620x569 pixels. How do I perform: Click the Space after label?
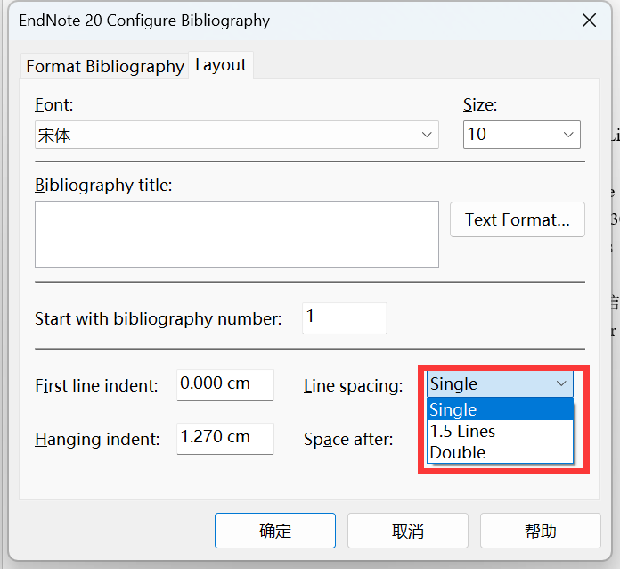348,439
